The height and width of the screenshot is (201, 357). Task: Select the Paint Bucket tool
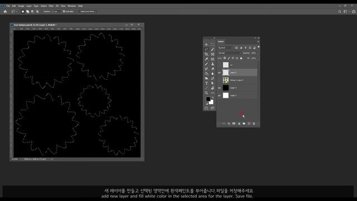pos(206,74)
